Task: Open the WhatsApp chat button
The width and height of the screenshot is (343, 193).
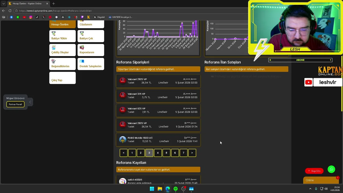Action: click(x=331, y=169)
